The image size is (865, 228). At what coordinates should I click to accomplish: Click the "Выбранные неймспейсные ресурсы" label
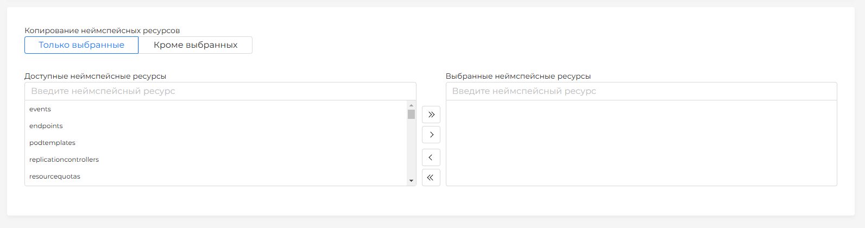518,76
